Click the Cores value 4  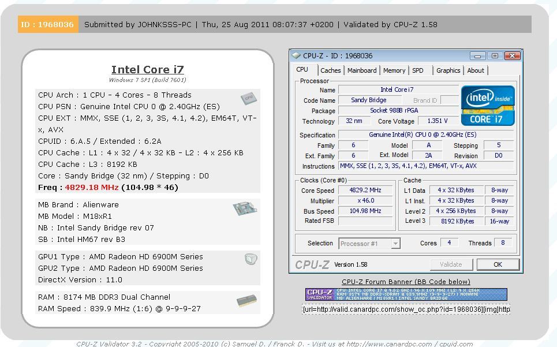pos(449,242)
